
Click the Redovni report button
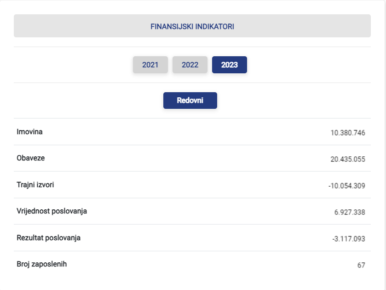190,101
